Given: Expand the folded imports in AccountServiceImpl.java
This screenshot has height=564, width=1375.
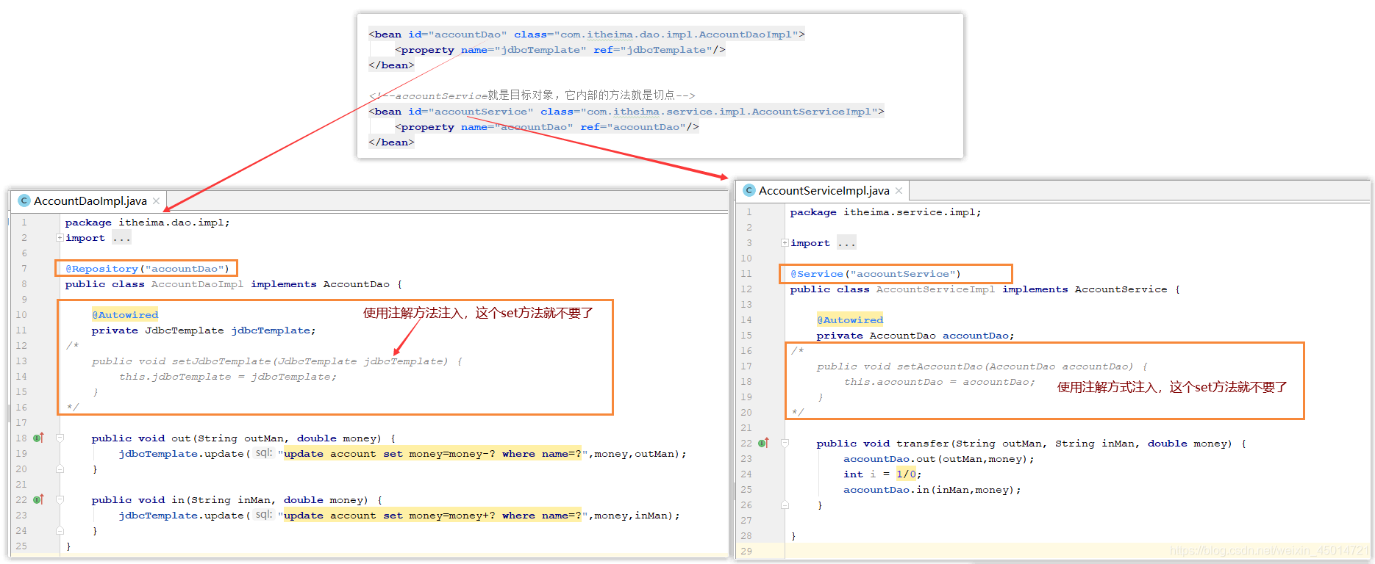Looking at the screenshot, I should tap(785, 243).
